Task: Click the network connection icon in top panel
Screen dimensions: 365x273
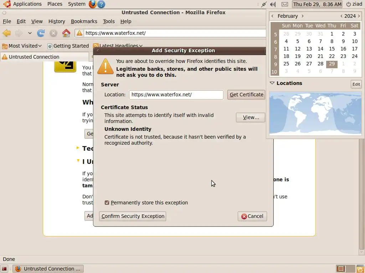Action: (x=264, y=4)
